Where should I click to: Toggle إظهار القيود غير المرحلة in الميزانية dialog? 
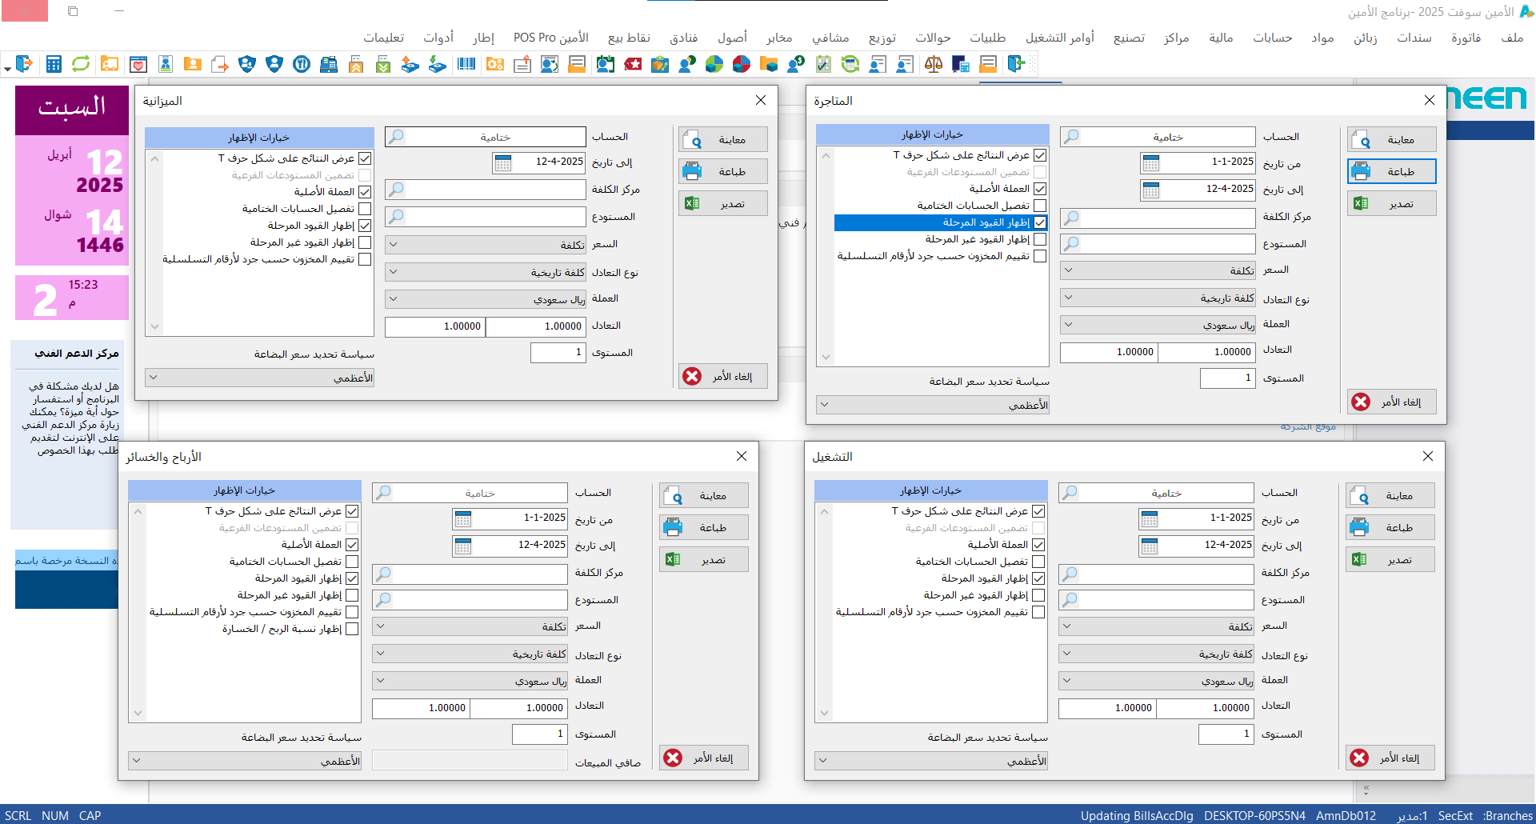365,242
